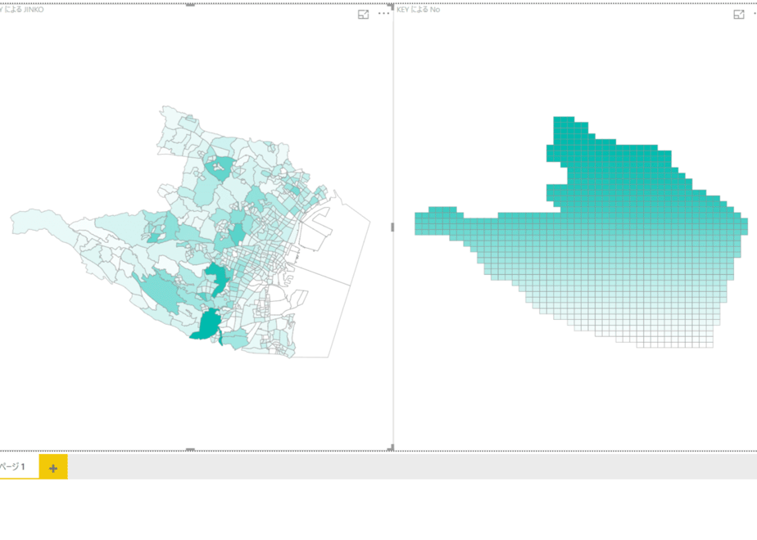Add a new report page with plus button
Viewport: 757px width, 540px height.
[53, 467]
